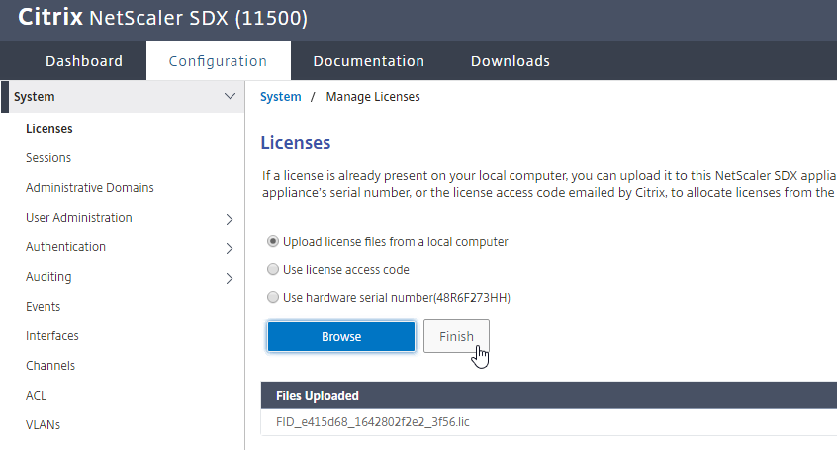The width and height of the screenshot is (837, 450).
Task: Select Licenses in the sidebar
Action: [49, 129]
